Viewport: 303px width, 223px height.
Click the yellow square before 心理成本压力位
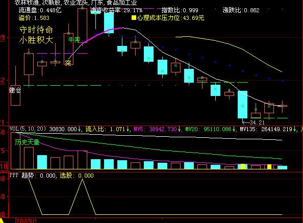click(x=134, y=18)
